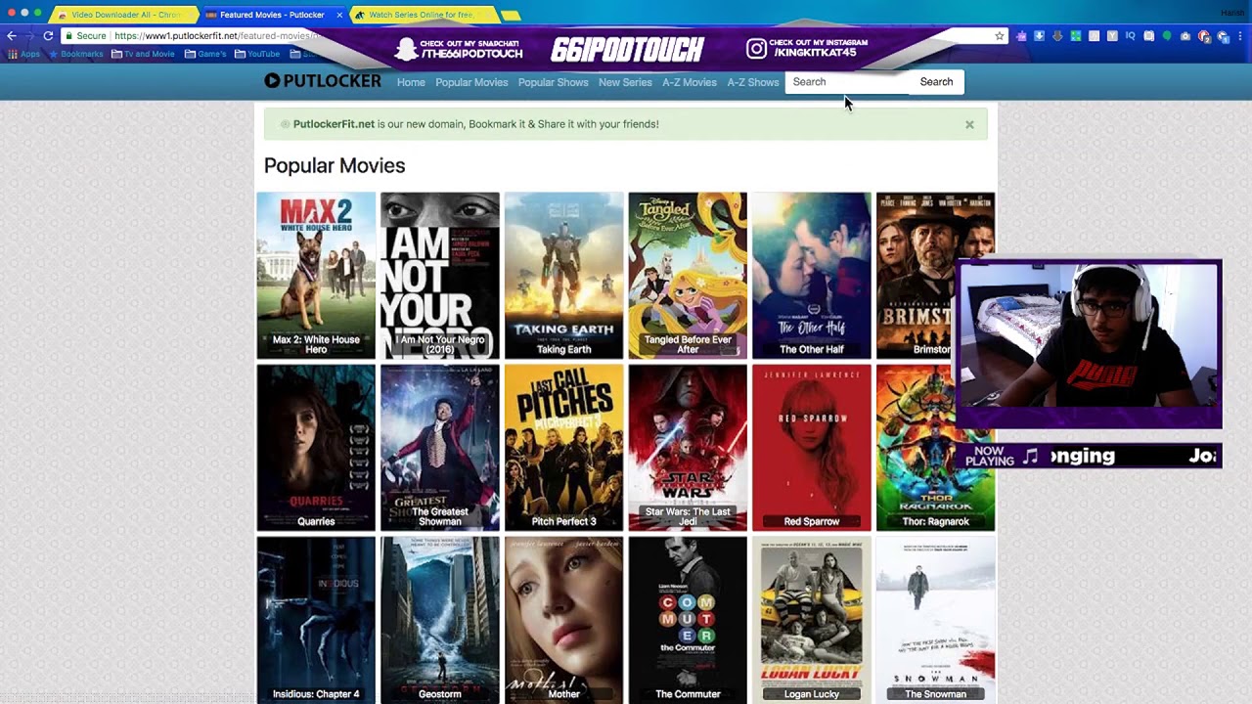Screen dimensions: 1252x704
Task: Open The Snowman movie poster
Action: pos(936,620)
